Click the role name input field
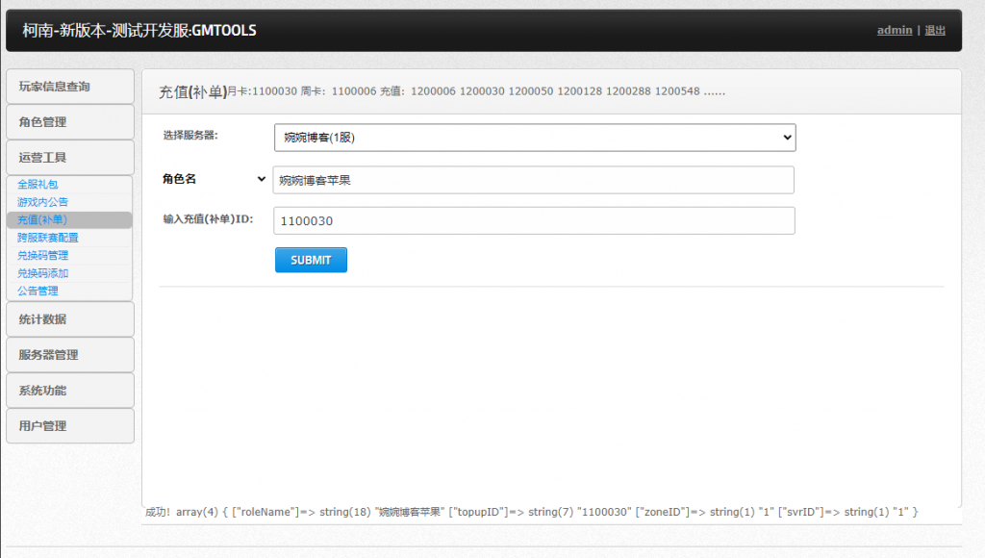This screenshot has height=558, width=985. tap(534, 180)
